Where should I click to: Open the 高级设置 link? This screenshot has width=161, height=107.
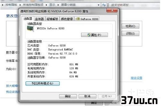(136, 78)
